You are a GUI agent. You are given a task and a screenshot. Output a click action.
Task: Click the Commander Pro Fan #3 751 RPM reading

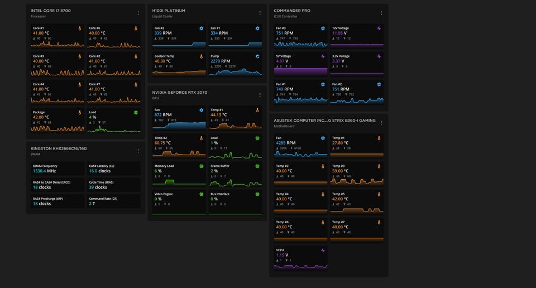coord(284,33)
